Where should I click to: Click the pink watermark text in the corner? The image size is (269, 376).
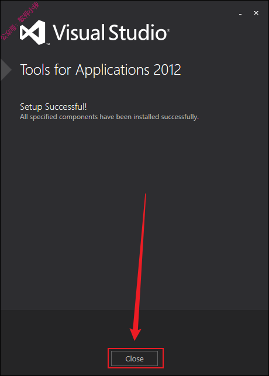point(20,20)
